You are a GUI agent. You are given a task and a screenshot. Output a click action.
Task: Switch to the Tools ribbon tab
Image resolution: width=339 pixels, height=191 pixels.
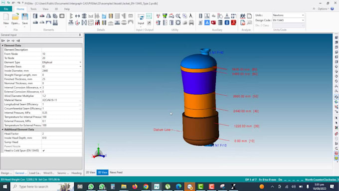33,9
